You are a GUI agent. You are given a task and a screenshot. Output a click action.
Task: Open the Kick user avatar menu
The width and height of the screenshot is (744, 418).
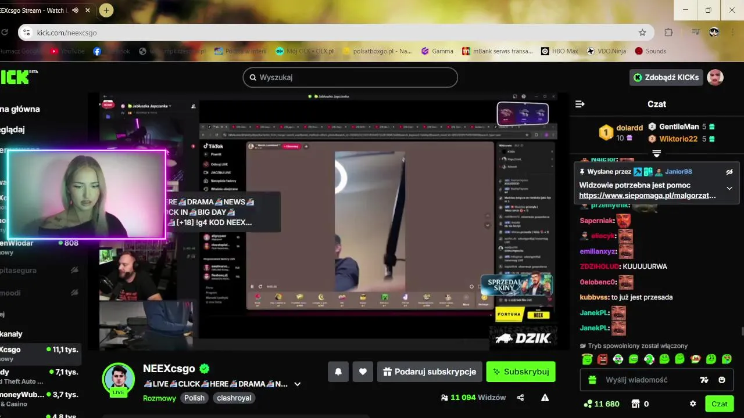tap(715, 77)
